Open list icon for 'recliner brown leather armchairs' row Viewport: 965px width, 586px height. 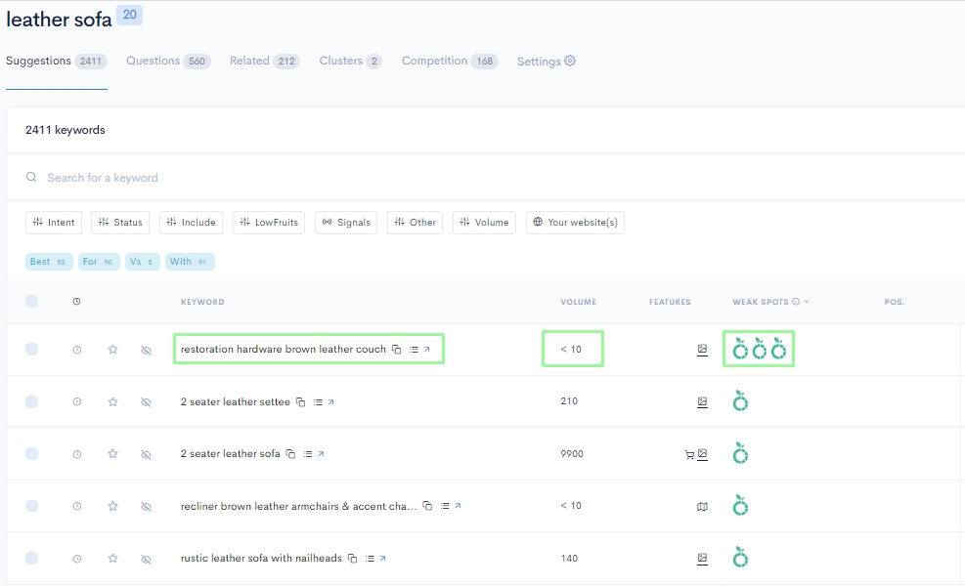(444, 506)
